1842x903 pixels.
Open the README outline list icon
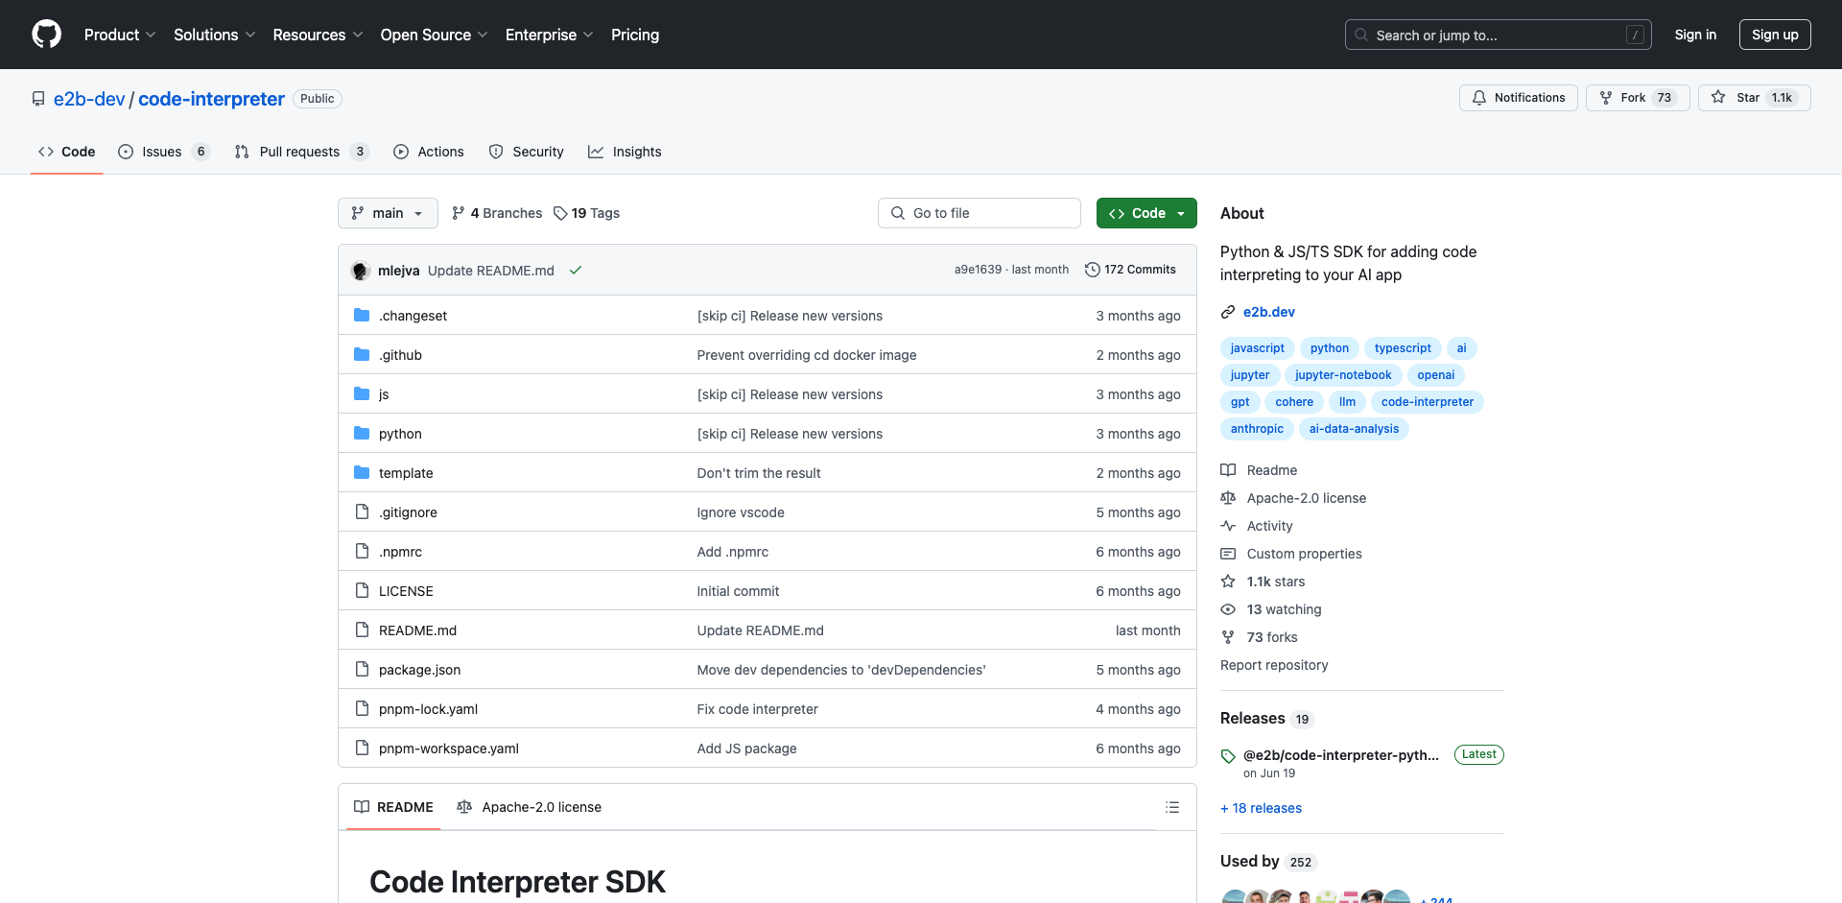[x=1172, y=807]
